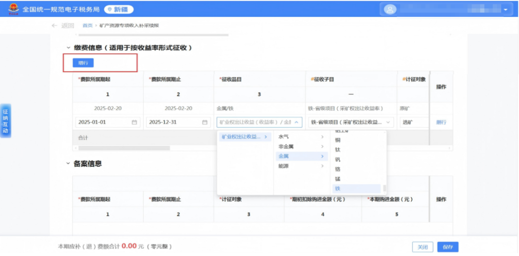Image resolution: width=519 pixels, height=256 pixels.
Task: Select 金属 category in the cascader
Action: tap(301, 156)
